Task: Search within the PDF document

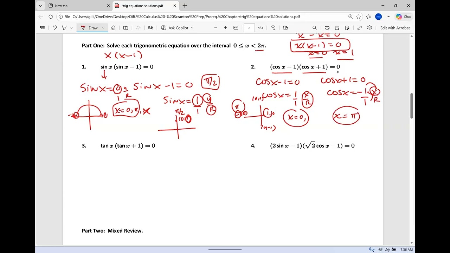Action: click(315, 28)
